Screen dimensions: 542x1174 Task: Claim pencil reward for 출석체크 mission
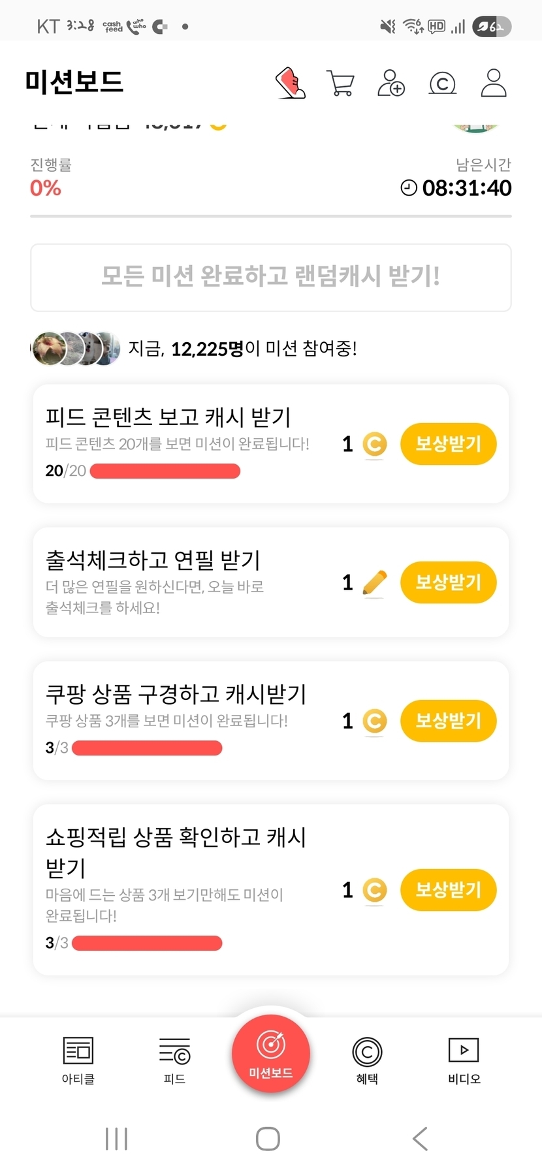pos(448,582)
